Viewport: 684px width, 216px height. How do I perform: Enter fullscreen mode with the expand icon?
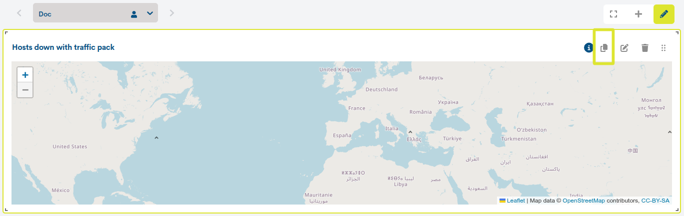tap(613, 14)
